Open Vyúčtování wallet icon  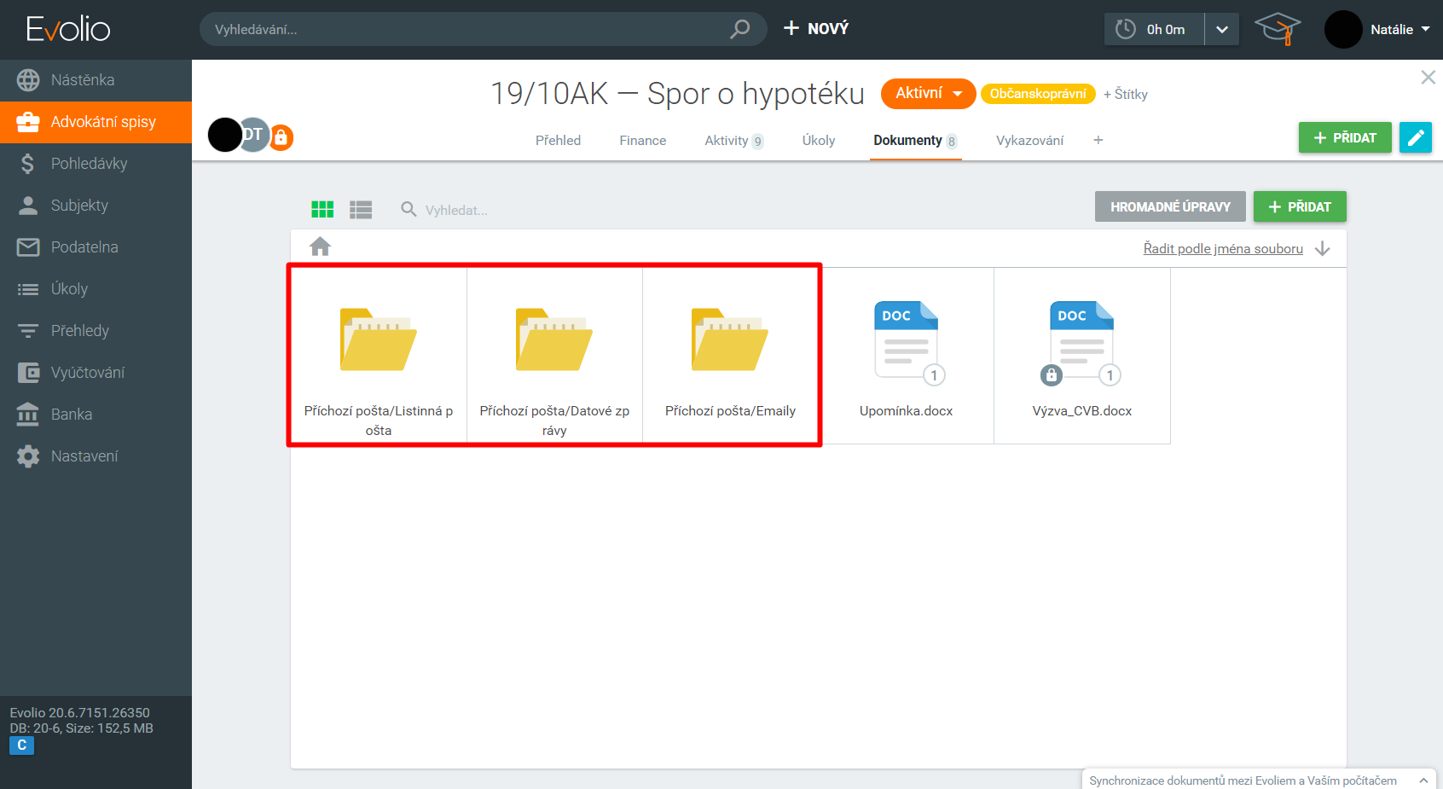[28, 373]
